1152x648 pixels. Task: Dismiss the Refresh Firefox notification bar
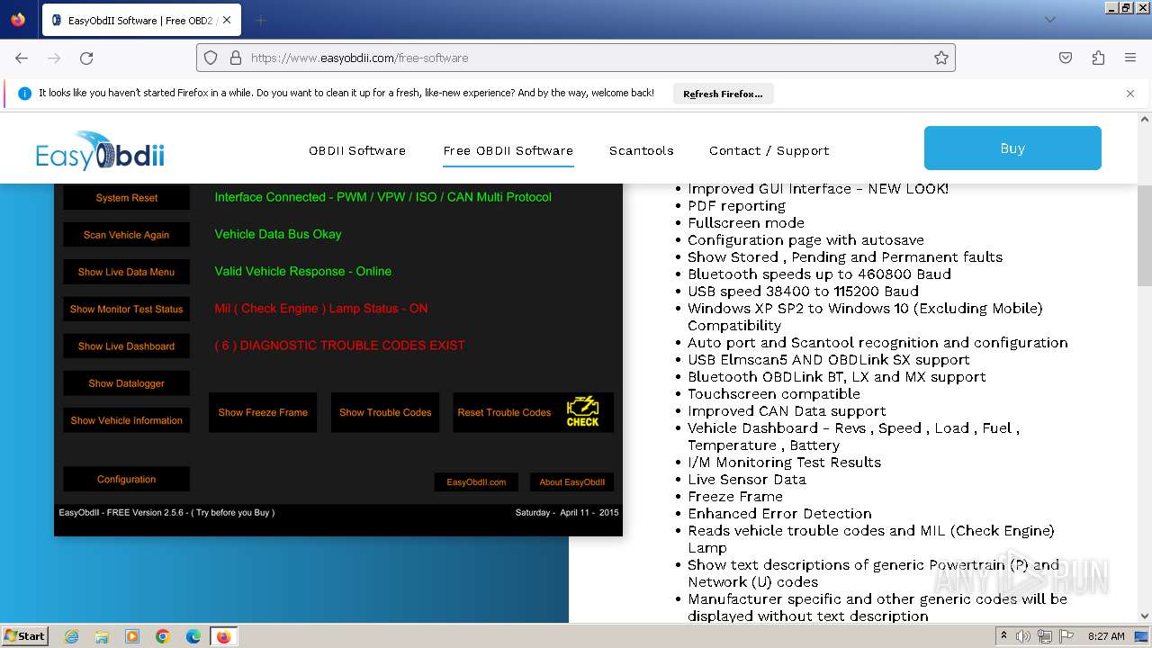click(x=1130, y=94)
